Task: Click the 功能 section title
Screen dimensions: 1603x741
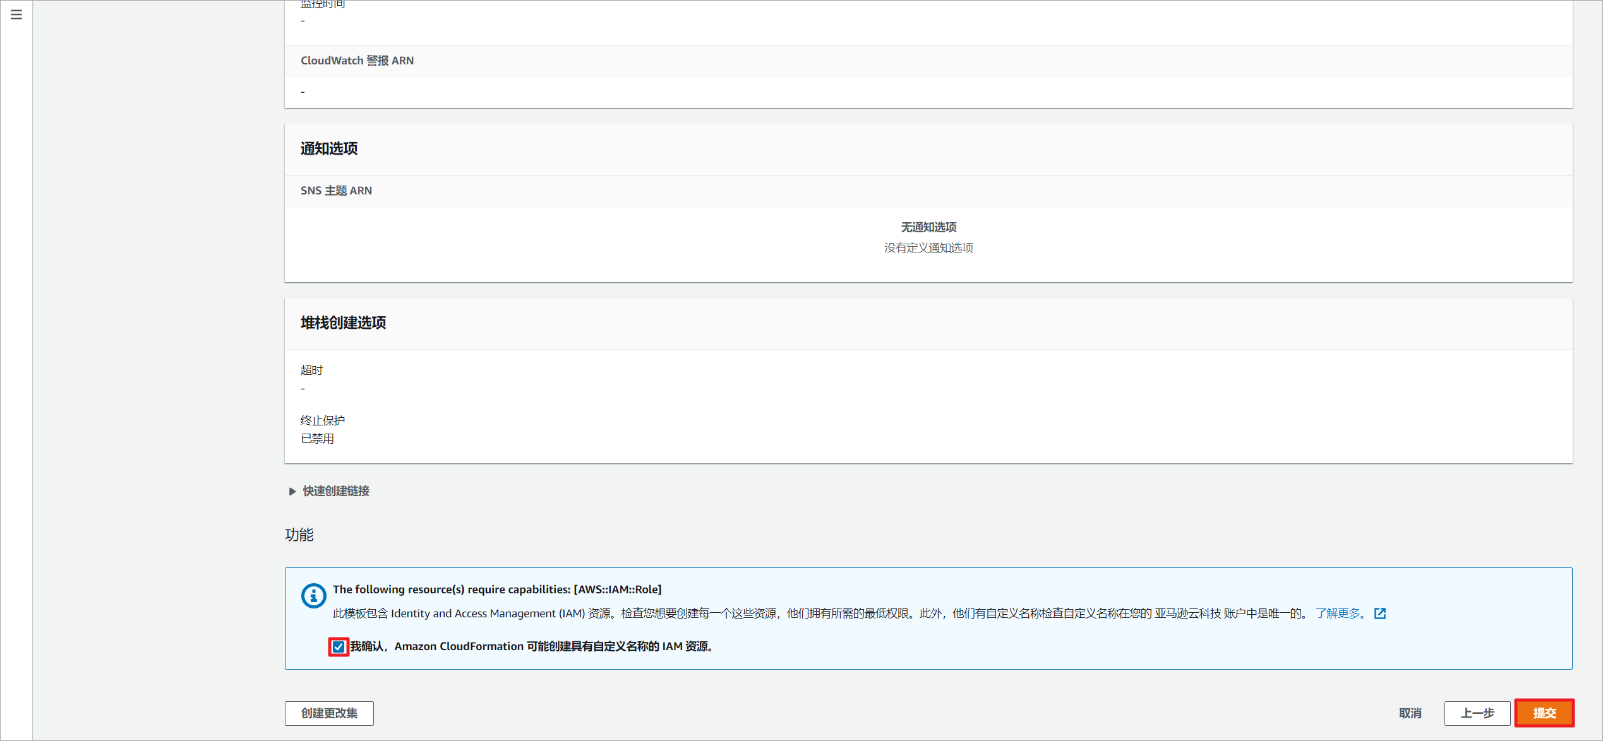Action: pos(299,535)
